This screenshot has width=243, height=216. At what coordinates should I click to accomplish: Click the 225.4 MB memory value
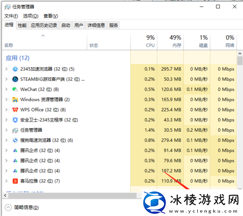(x=171, y=110)
